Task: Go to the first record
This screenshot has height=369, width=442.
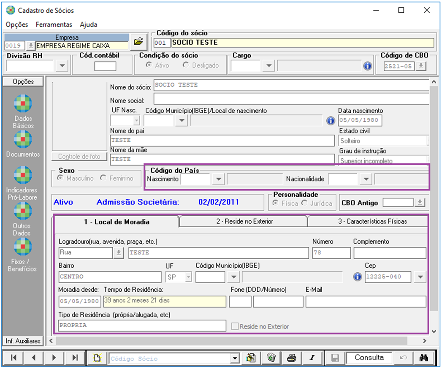Action: point(13,358)
